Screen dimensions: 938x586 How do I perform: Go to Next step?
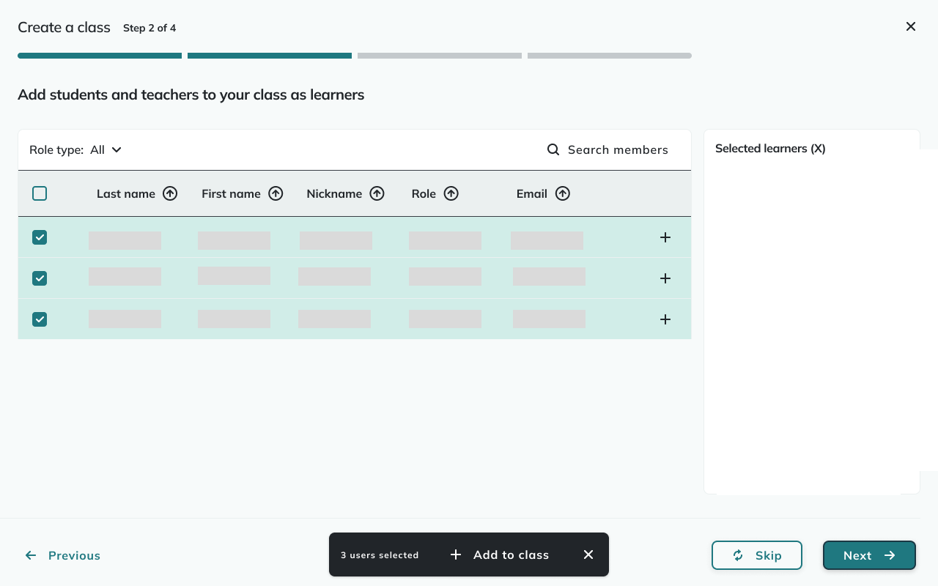tap(869, 555)
